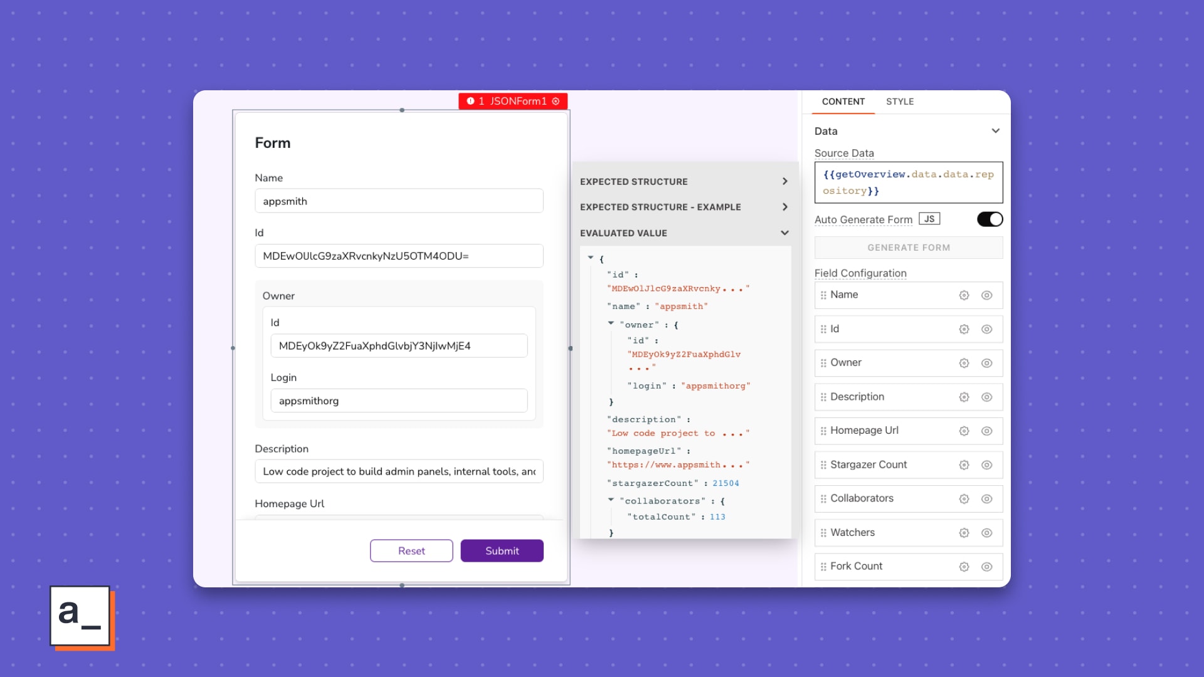This screenshot has height=677, width=1204.
Task: Open settings gear for Owner field
Action: [964, 363]
